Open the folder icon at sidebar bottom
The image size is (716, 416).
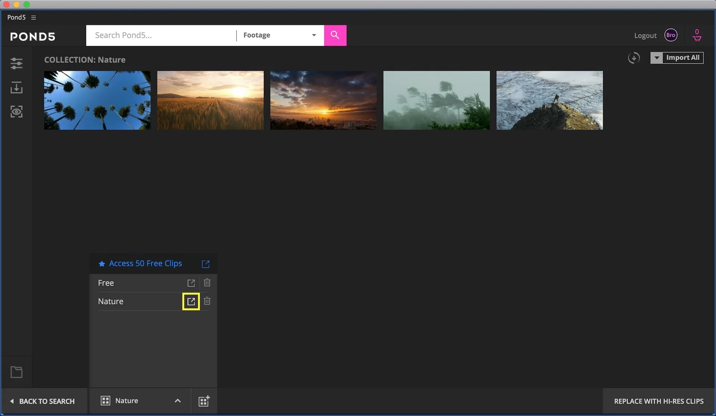[x=16, y=372]
